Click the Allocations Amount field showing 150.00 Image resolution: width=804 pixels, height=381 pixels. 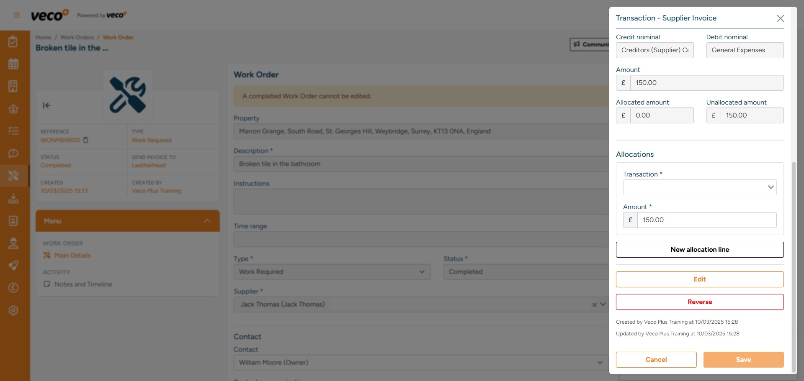tap(707, 220)
